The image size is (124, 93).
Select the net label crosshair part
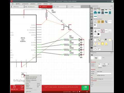click(99, 31)
